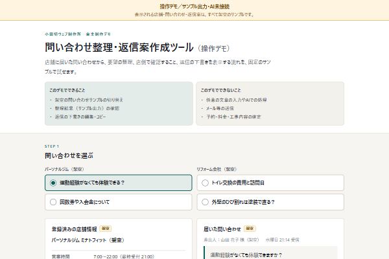Choose the トイレ交換の費用と訪問日 inquiry

[270, 183]
